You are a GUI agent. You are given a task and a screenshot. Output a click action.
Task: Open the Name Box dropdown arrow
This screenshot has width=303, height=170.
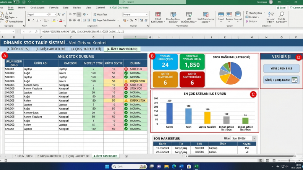coord(13,32)
